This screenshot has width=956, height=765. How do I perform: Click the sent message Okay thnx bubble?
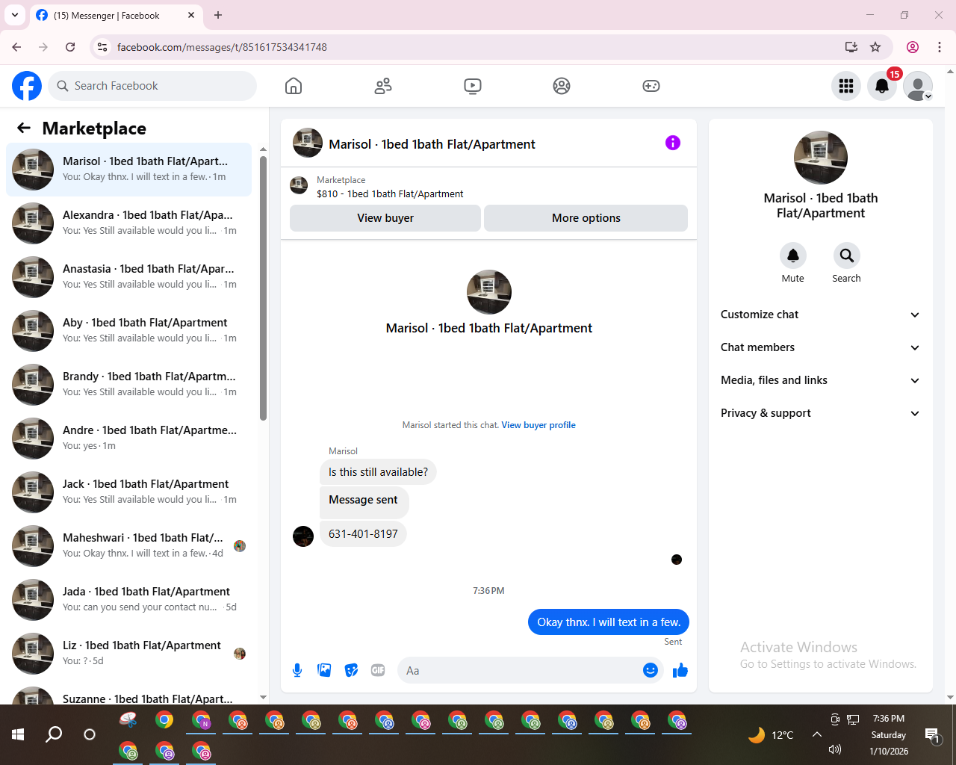[609, 622]
